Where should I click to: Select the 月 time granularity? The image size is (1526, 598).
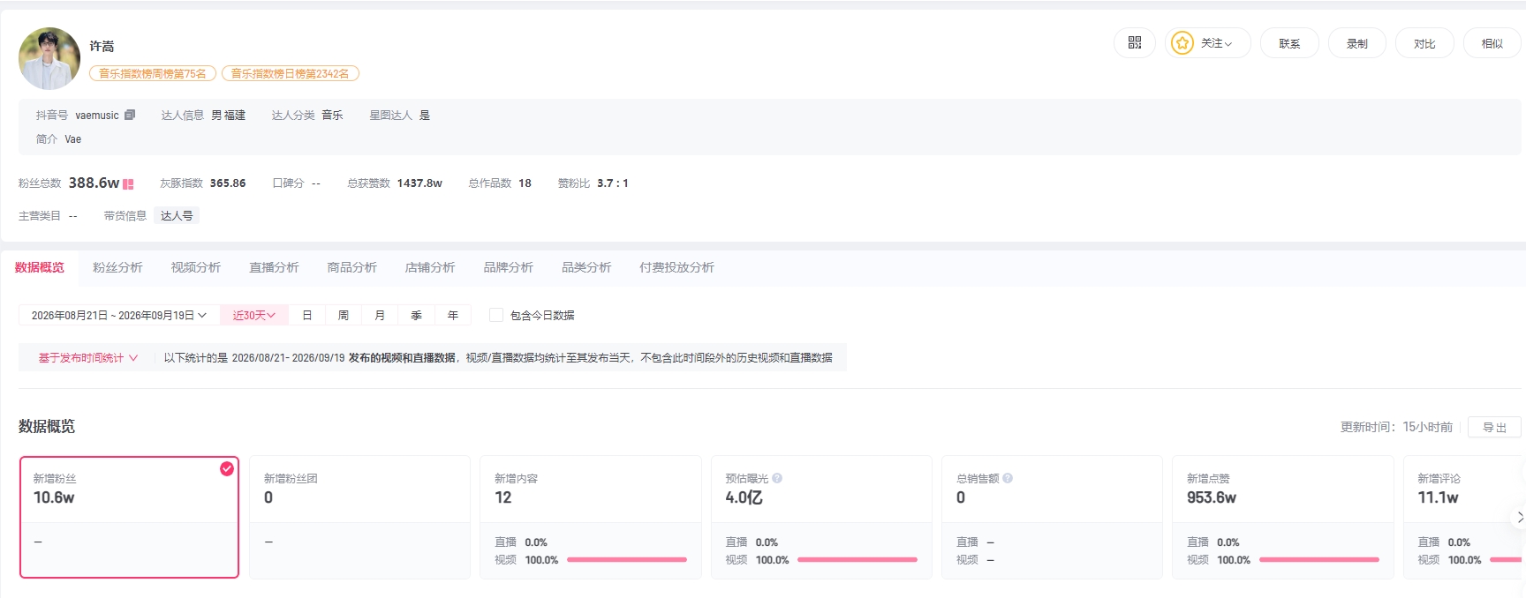(380, 315)
